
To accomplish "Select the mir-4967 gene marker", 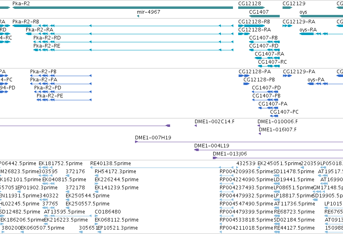I will coord(138,16).
